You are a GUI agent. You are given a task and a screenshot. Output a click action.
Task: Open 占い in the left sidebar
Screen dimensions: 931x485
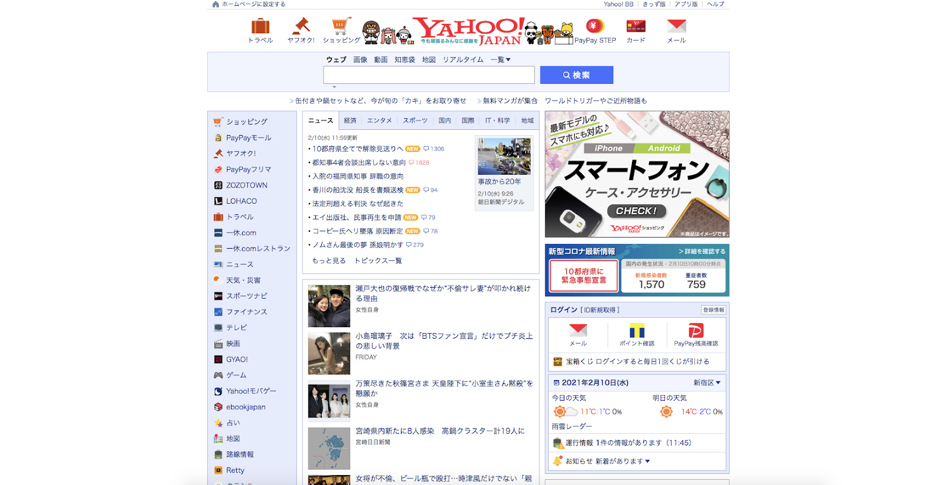coord(233,423)
